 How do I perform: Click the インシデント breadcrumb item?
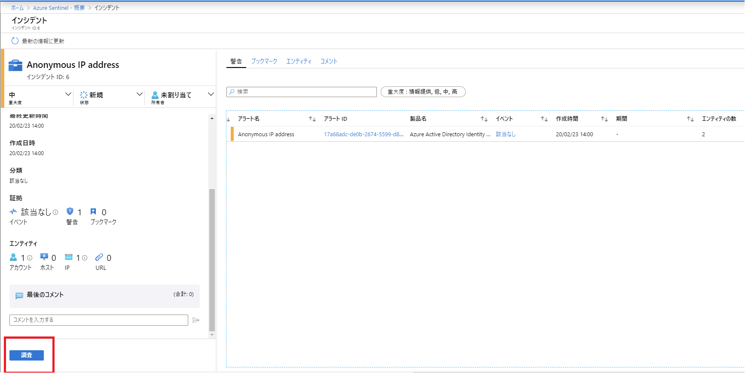coord(107,8)
